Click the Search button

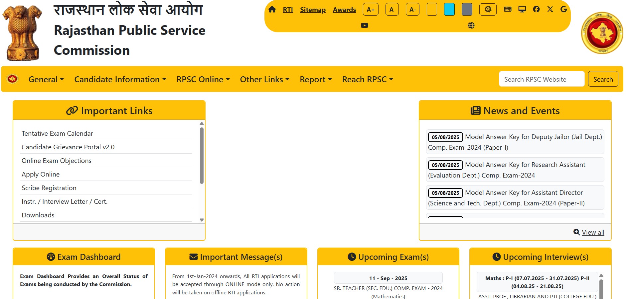pyautogui.click(x=603, y=79)
